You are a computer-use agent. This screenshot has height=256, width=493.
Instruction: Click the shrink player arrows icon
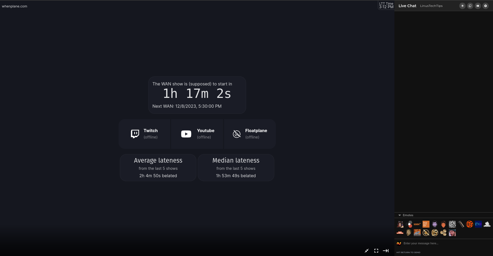367,251
